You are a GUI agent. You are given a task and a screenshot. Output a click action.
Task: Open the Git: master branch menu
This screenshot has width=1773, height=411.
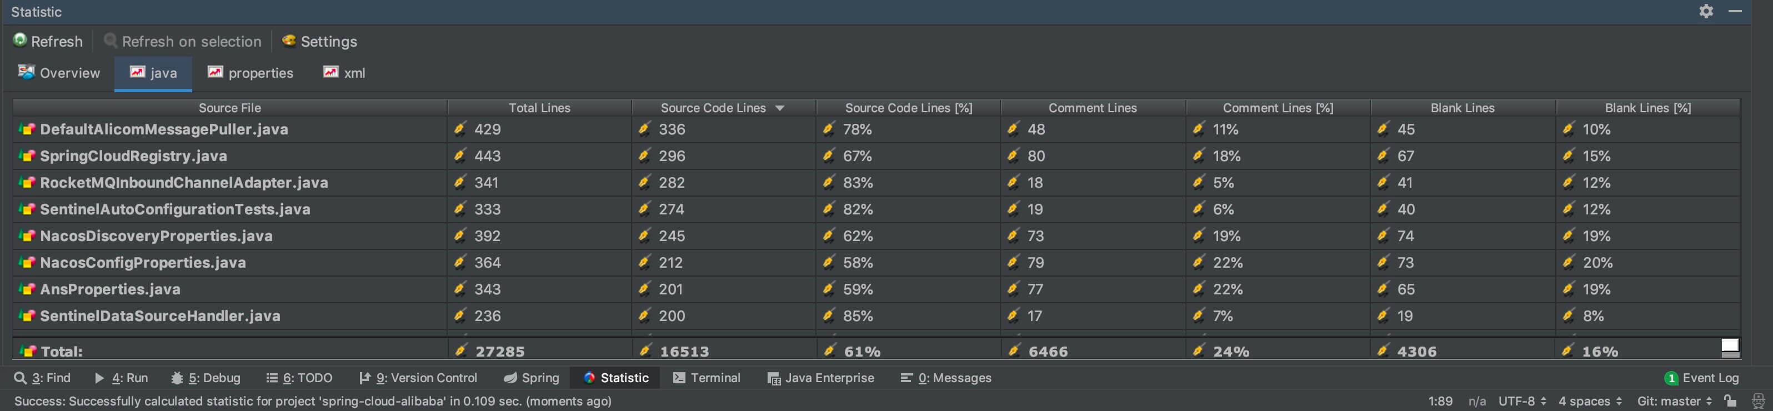(1674, 400)
